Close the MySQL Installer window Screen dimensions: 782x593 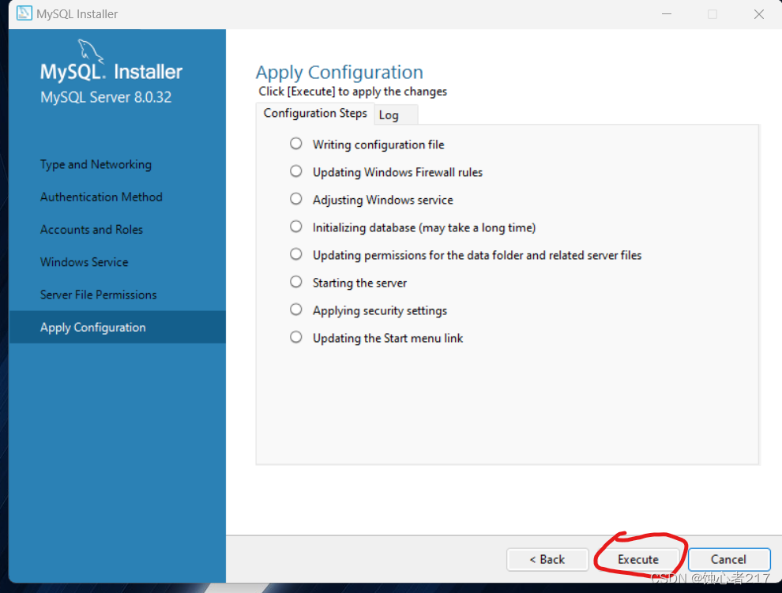pos(759,14)
